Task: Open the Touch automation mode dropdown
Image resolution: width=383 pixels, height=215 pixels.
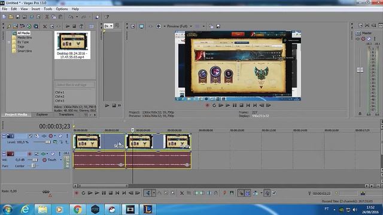Action: coord(61,160)
